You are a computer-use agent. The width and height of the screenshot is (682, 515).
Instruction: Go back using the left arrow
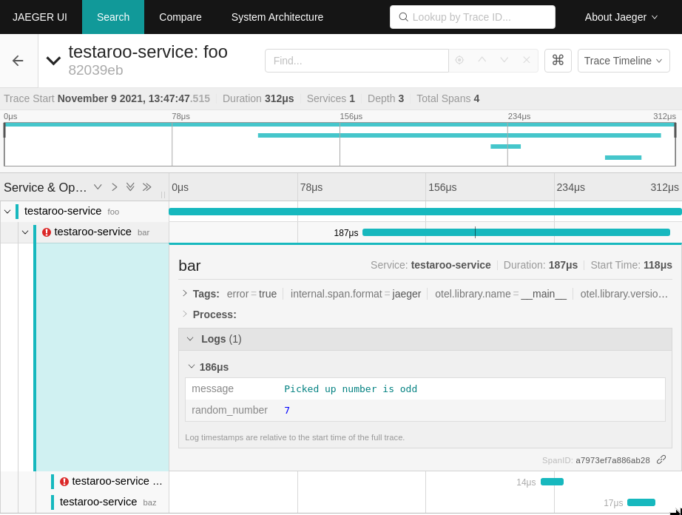[18, 61]
